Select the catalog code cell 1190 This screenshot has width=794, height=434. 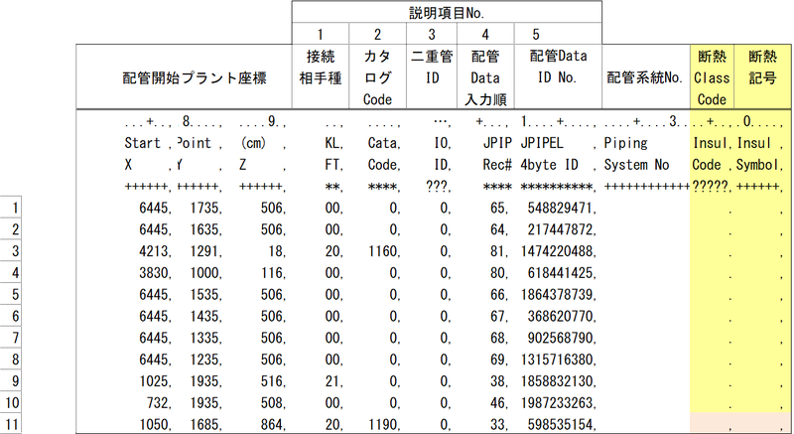pyautogui.click(x=377, y=425)
